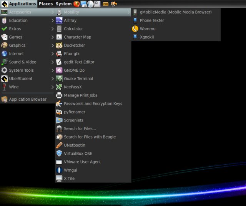Click the yellow keyboard icon in panel
This screenshot has height=206, width=246.
pyautogui.click(x=106, y=4)
